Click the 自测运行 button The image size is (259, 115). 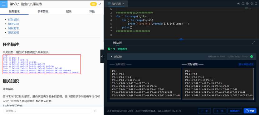coord(235,111)
